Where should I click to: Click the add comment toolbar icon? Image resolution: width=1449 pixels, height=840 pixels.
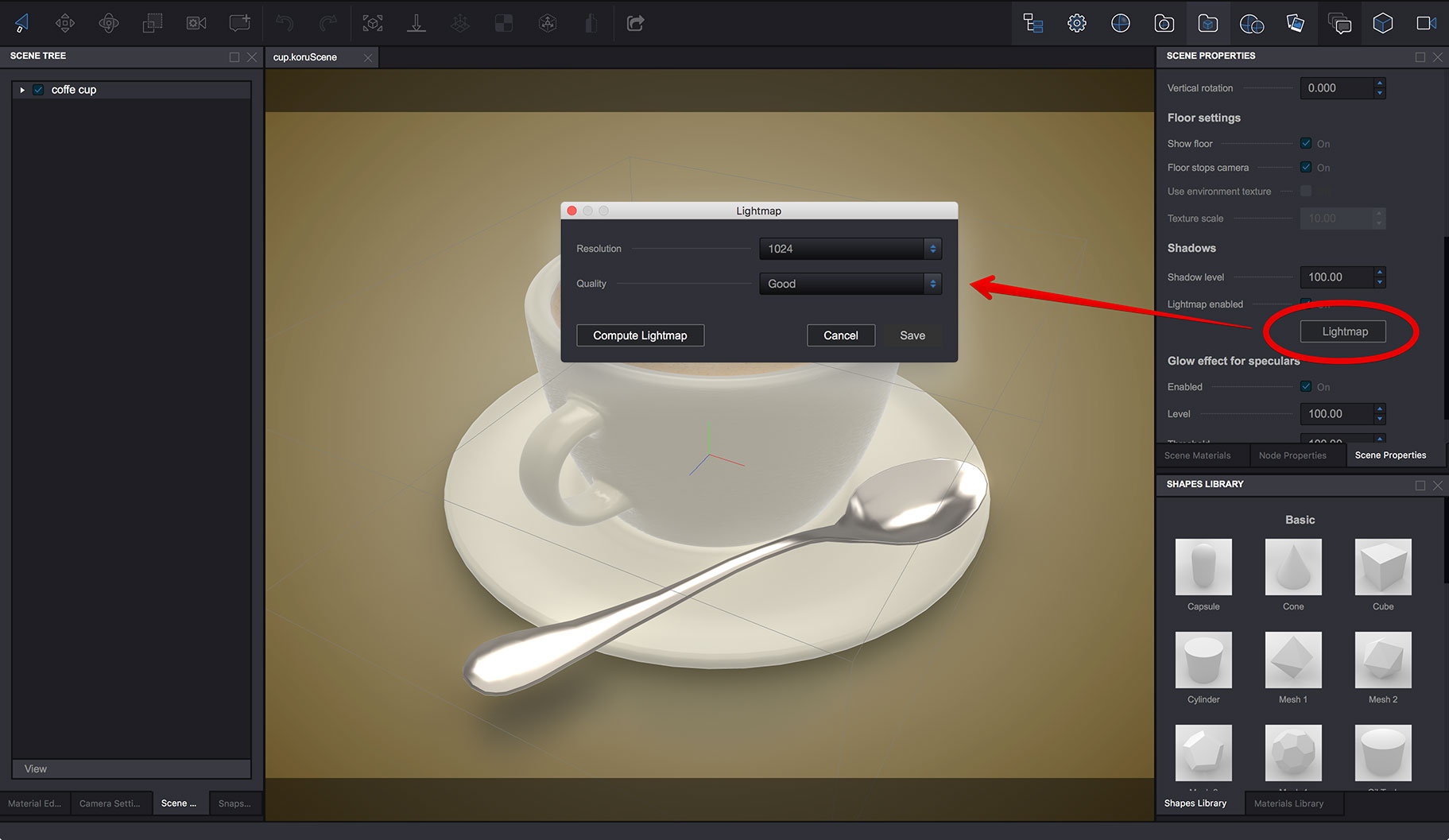239,22
